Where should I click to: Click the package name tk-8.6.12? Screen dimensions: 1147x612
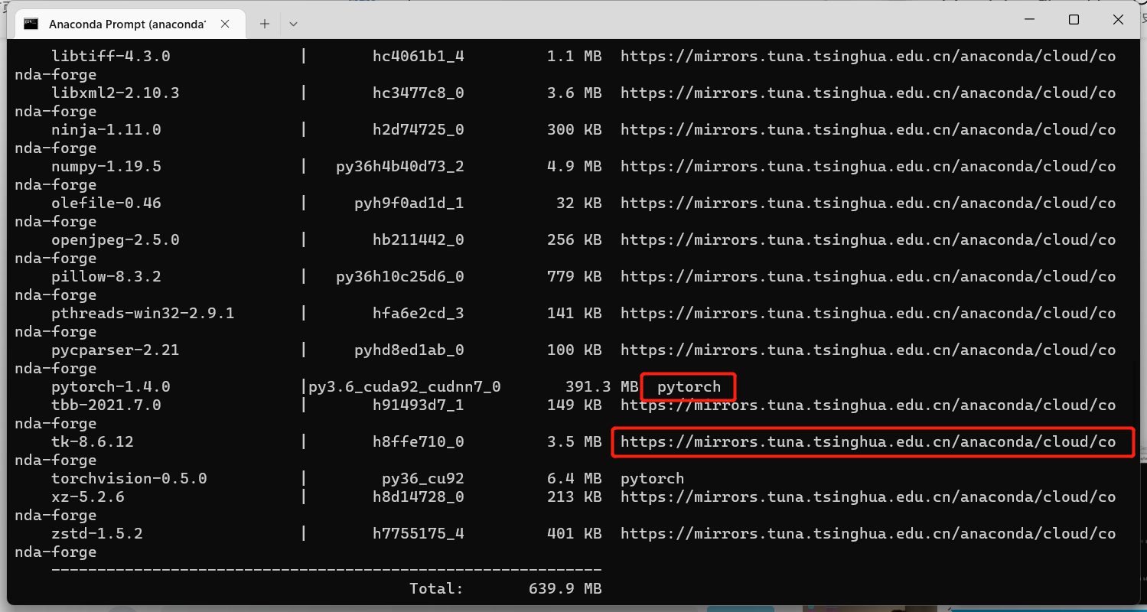tap(93, 441)
